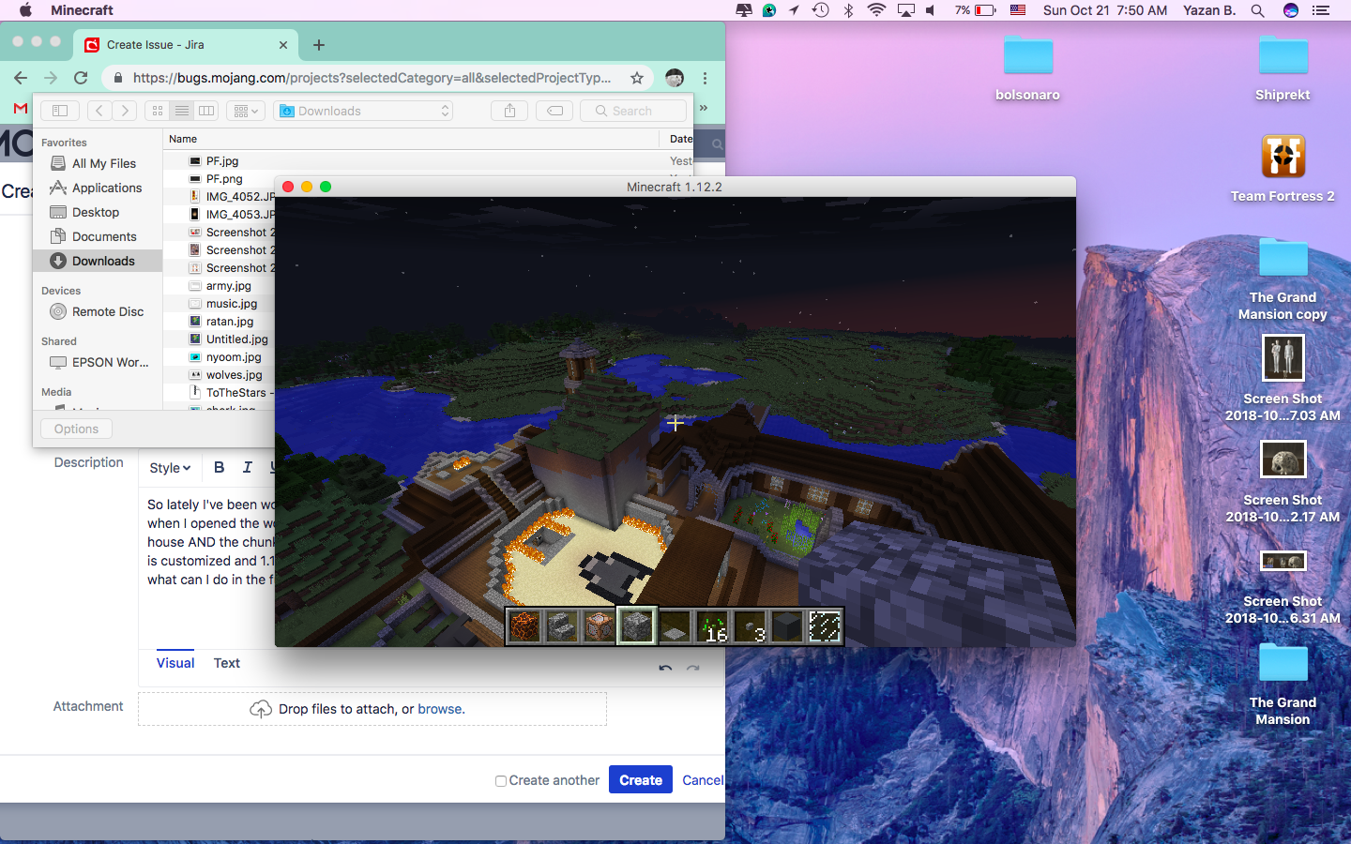Screen dimensions: 1351x844
Task: Switch file dialog to column view
Action: [x=206, y=111]
